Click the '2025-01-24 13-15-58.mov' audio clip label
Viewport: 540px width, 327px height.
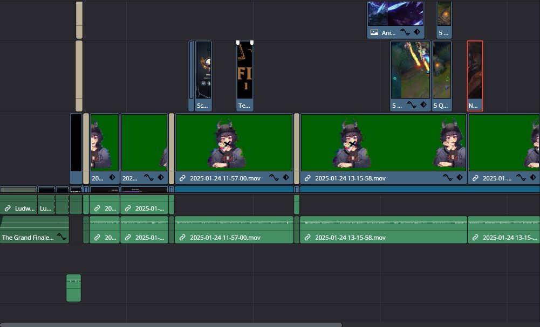[x=350, y=238]
